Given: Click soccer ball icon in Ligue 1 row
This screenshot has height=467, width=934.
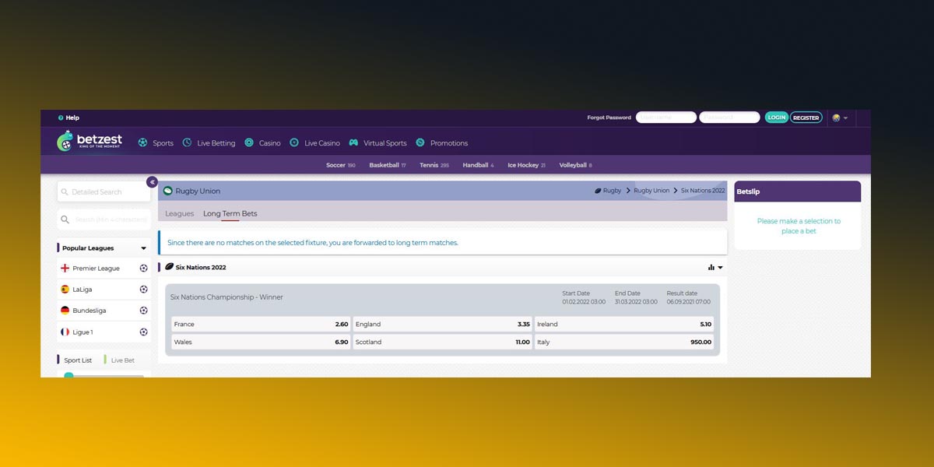Looking at the screenshot, I should pyautogui.click(x=143, y=332).
